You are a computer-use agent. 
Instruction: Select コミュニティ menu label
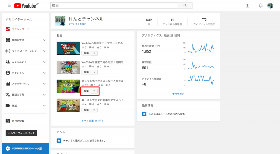[x=19, y=62]
